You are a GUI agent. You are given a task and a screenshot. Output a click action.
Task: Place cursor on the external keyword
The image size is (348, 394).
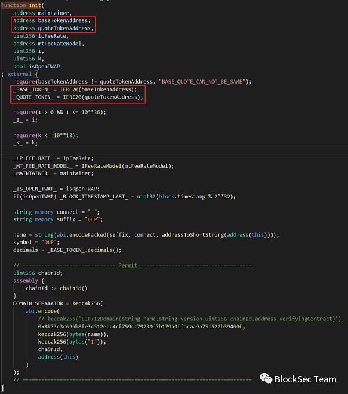coord(20,74)
